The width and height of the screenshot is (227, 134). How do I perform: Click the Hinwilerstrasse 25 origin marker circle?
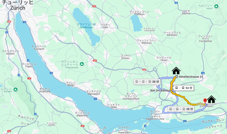tap(177, 76)
